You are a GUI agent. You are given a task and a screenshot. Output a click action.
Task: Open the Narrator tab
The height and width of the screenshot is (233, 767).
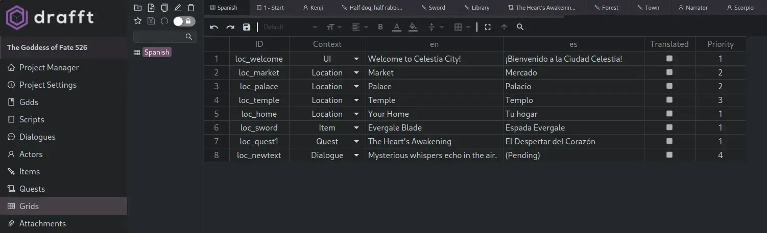tap(693, 8)
